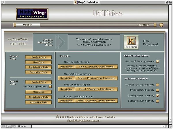Open Description for Product Index Report
173x129 pixels.
[x=66, y=89]
